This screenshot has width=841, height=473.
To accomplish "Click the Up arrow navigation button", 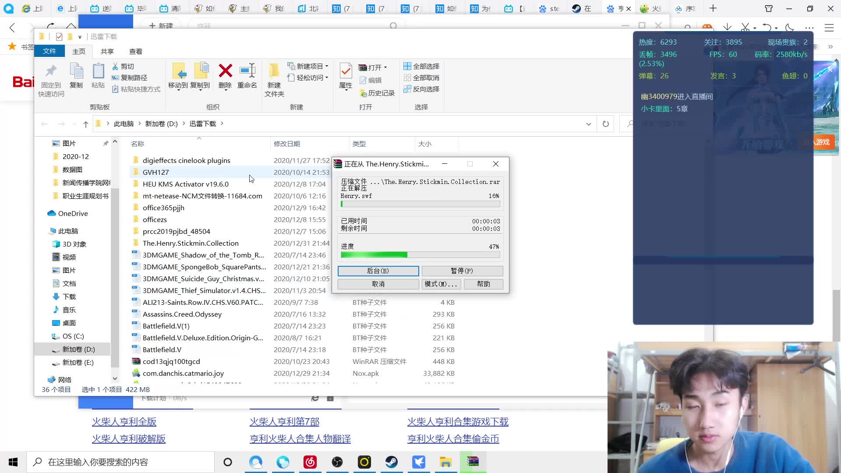I will (x=86, y=124).
